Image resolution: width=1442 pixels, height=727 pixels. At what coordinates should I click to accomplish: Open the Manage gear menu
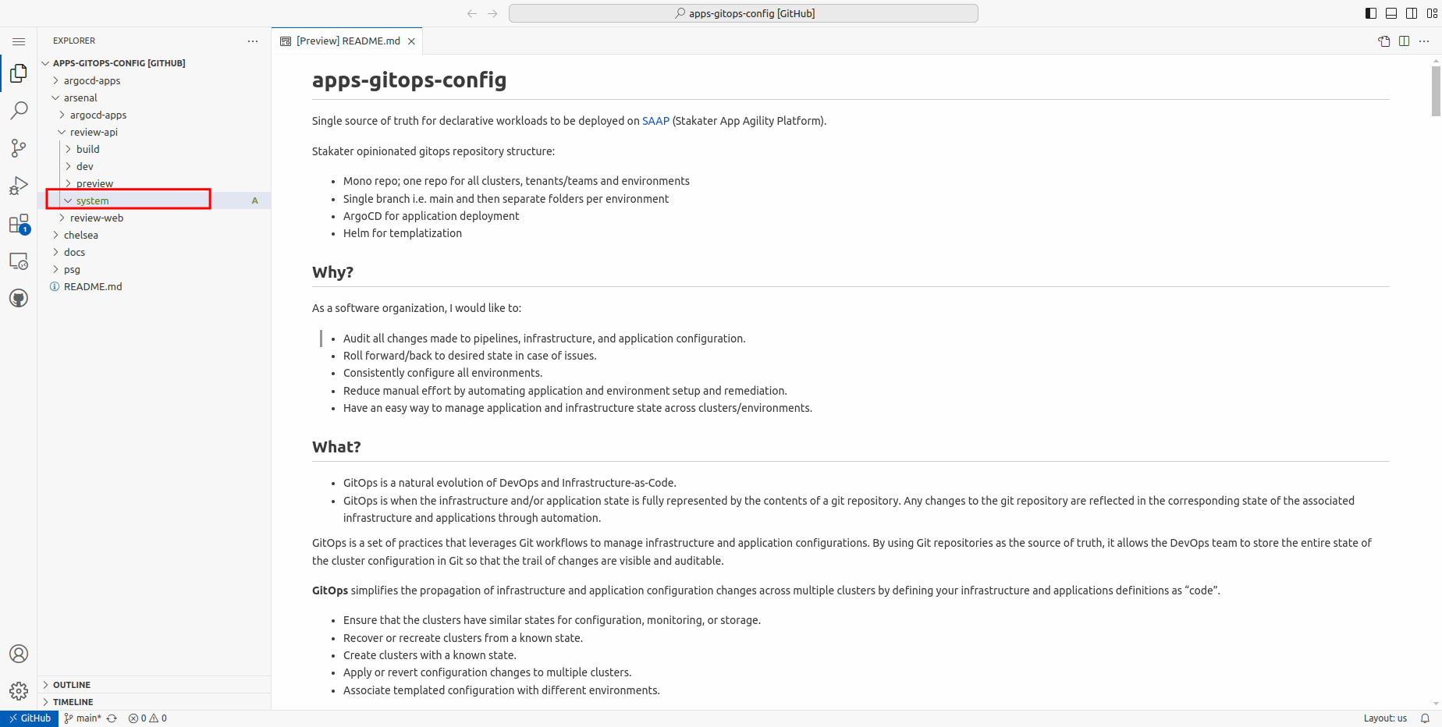click(19, 691)
